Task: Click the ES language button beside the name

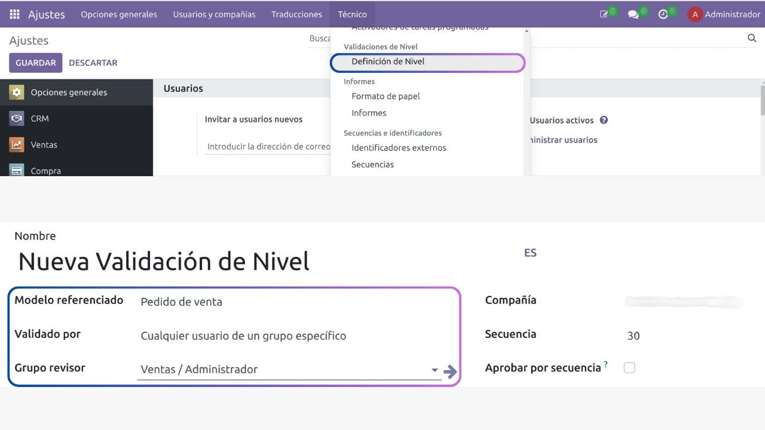Action: coord(530,253)
